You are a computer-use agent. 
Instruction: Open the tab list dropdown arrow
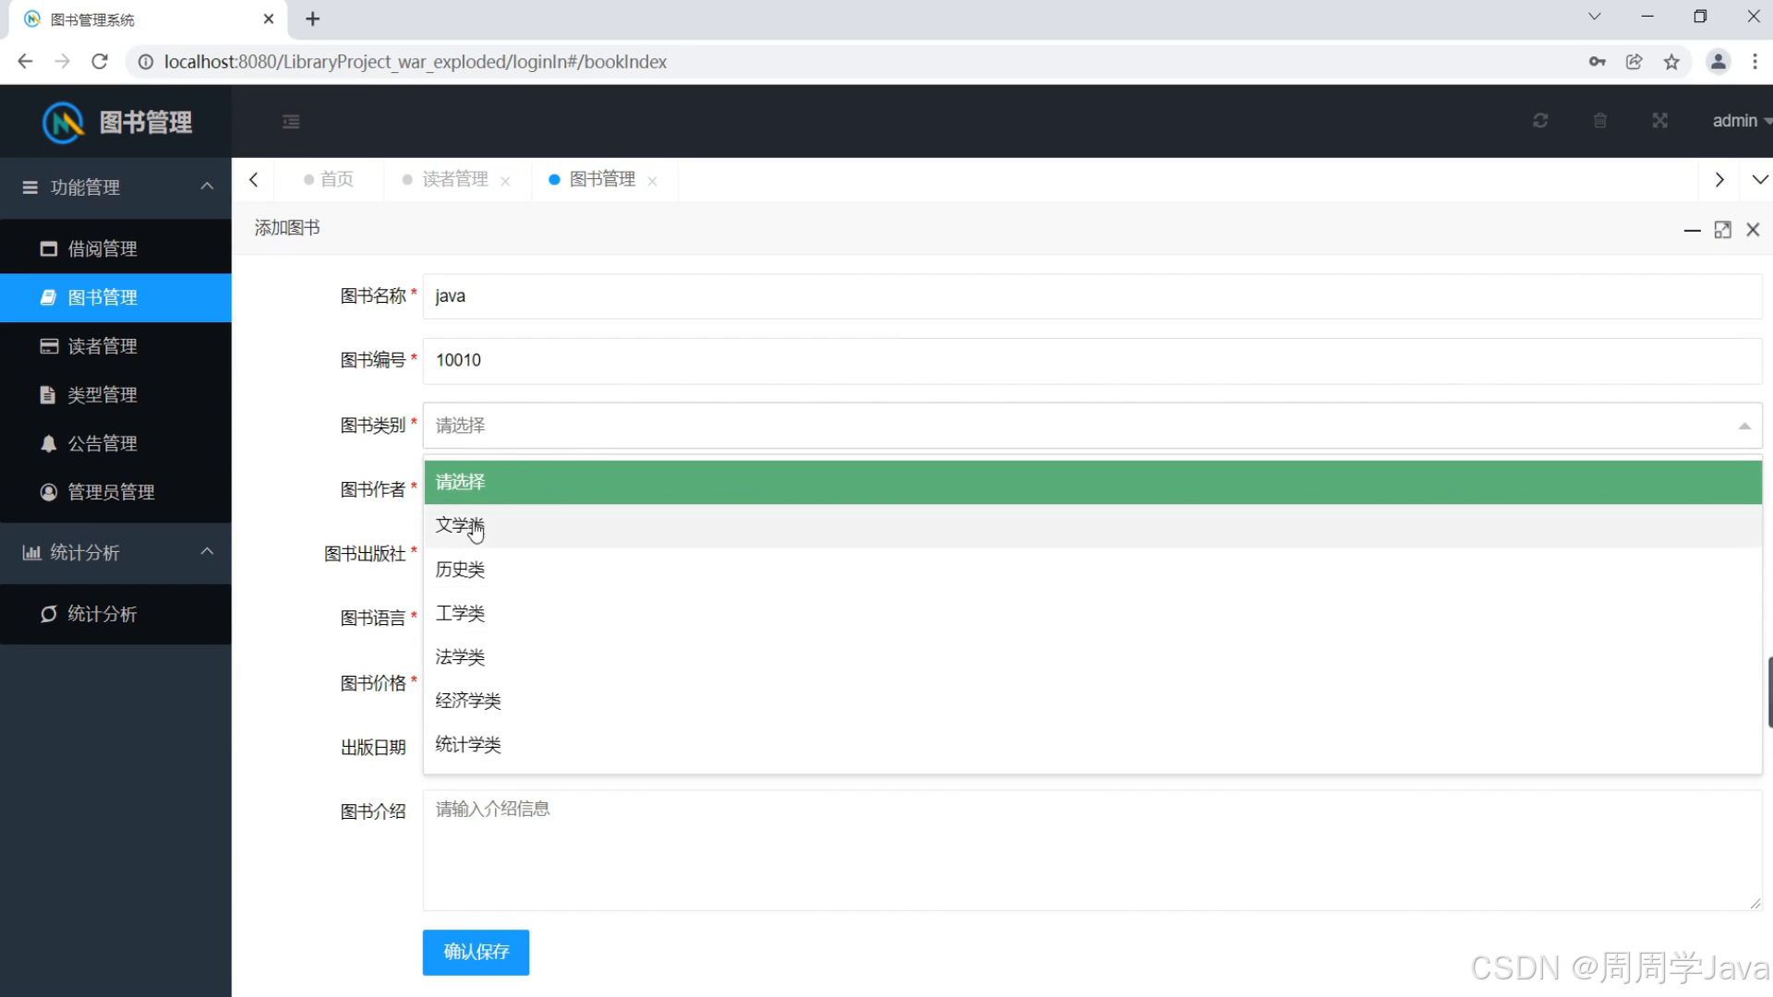click(1761, 179)
